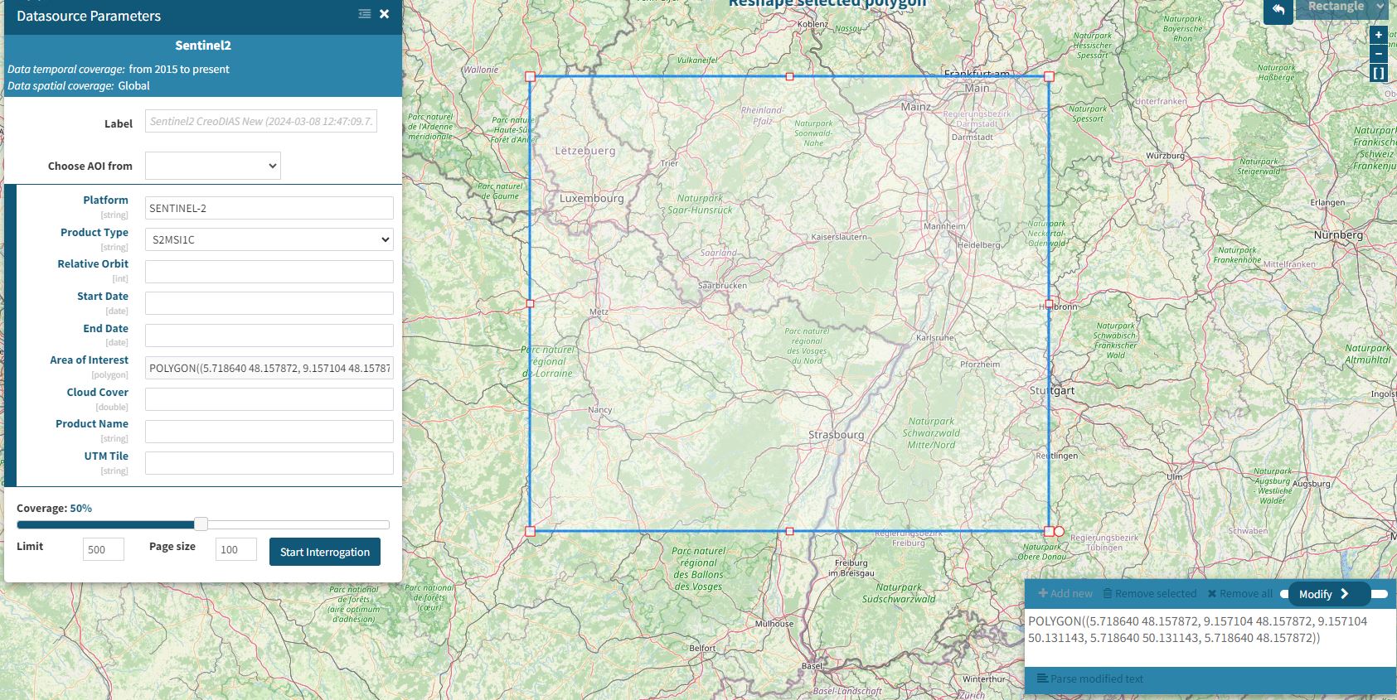The image size is (1397, 700).
Task: Click the top-left corner handle of the rectangle
Action: (x=531, y=76)
